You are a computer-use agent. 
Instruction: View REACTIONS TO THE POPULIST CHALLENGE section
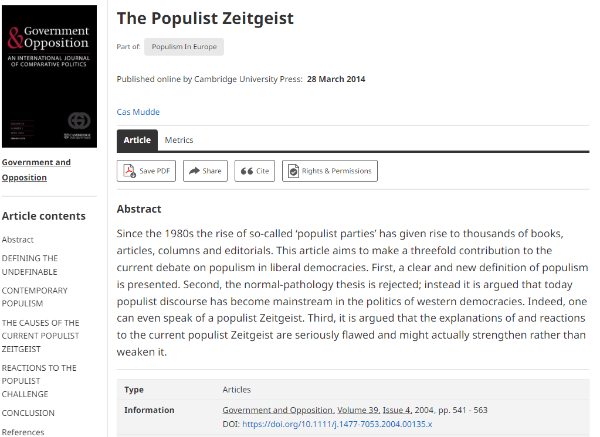click(39, 381)
